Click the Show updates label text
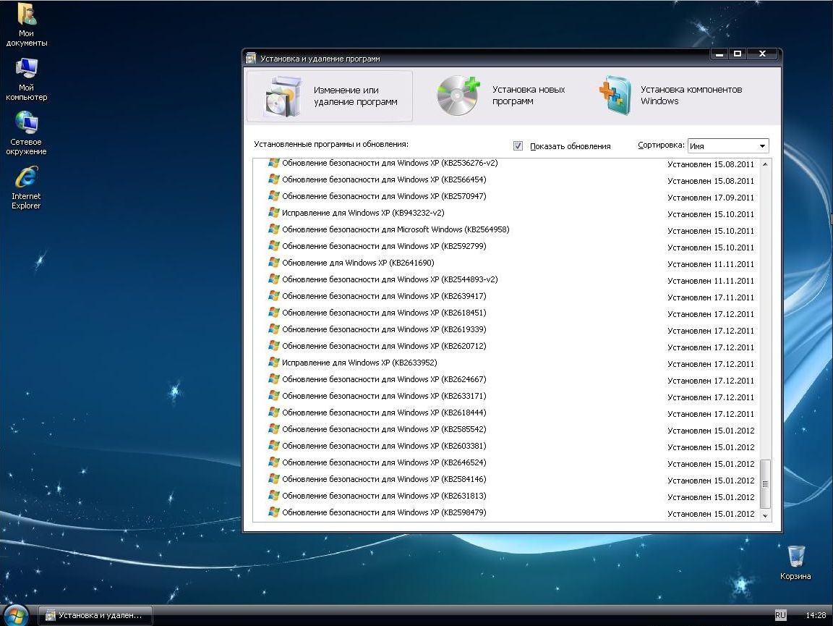 pos(570,146)
